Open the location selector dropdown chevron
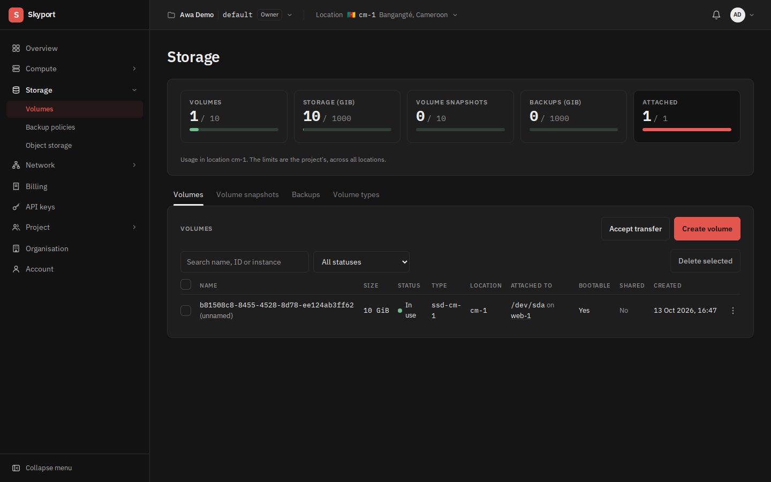The image size is (771, 482). pos(455,15)
